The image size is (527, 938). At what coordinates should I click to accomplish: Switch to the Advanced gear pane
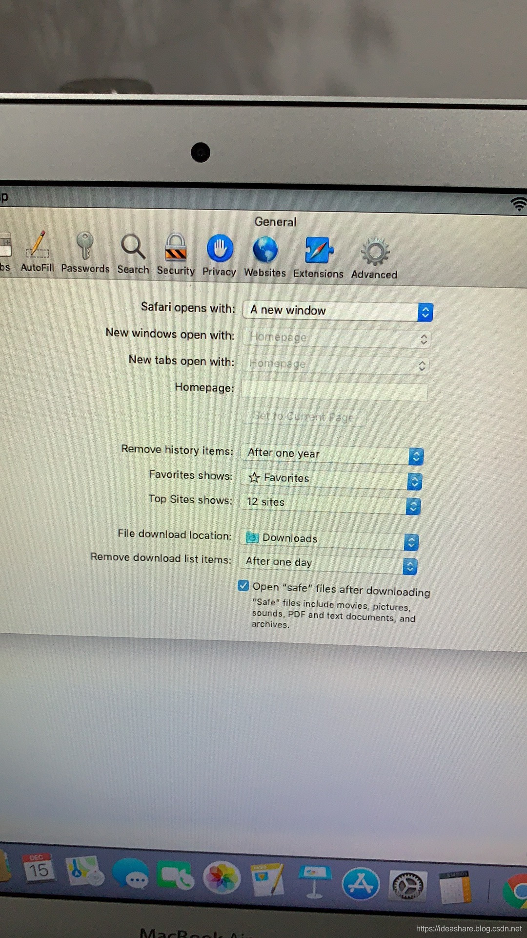pyautogui.click(x=375, y=259)
